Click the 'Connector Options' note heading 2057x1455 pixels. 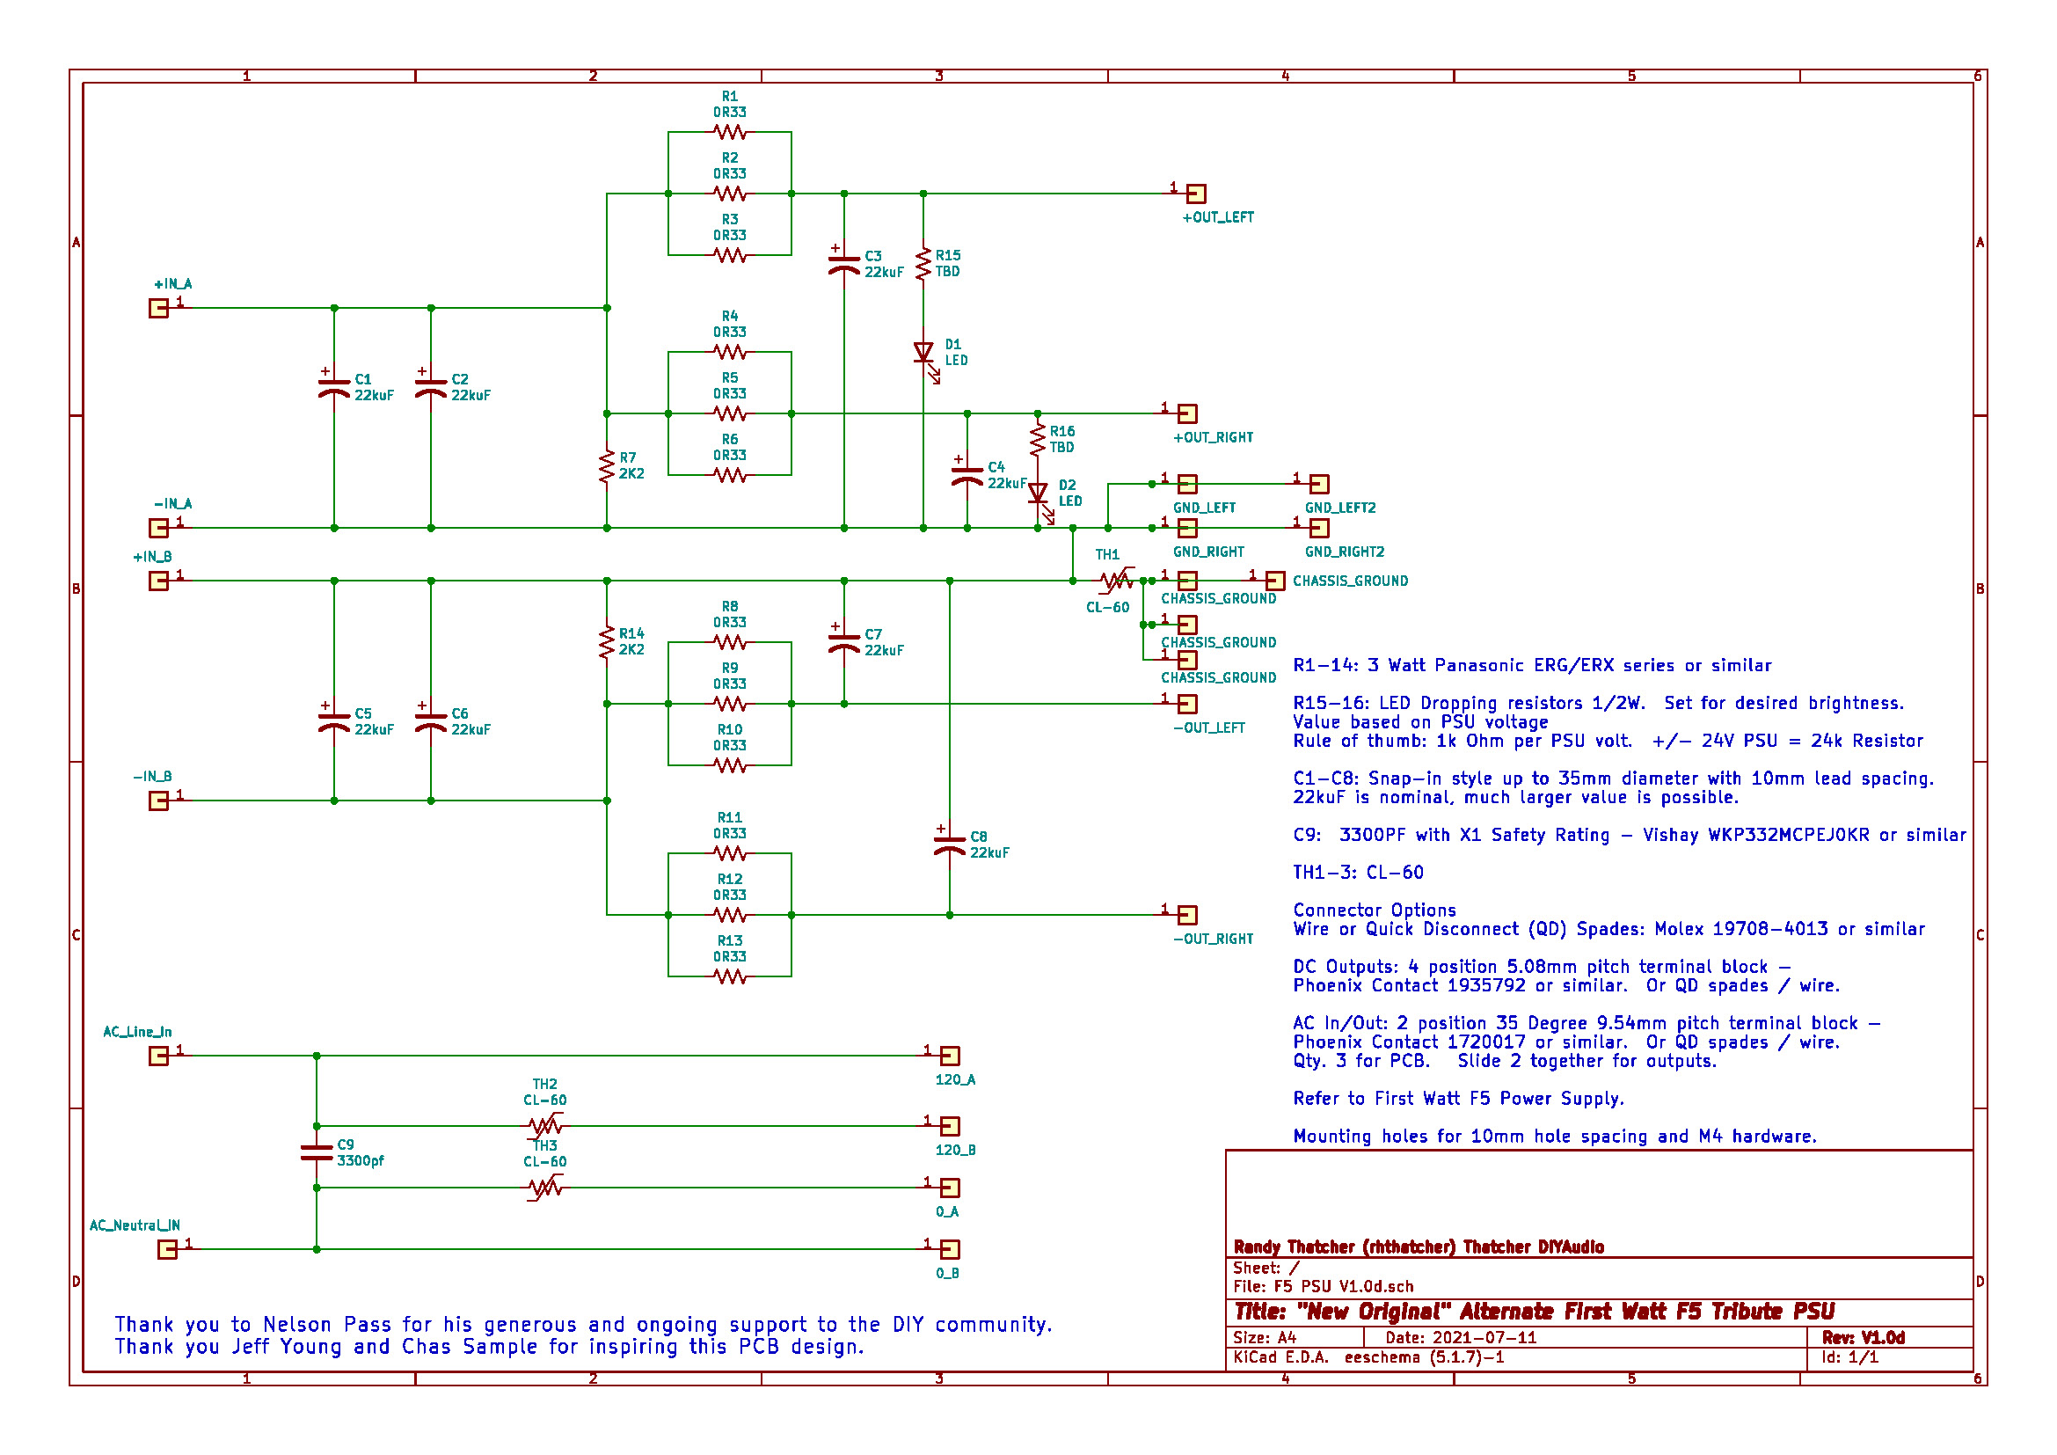click(1375, 910)
